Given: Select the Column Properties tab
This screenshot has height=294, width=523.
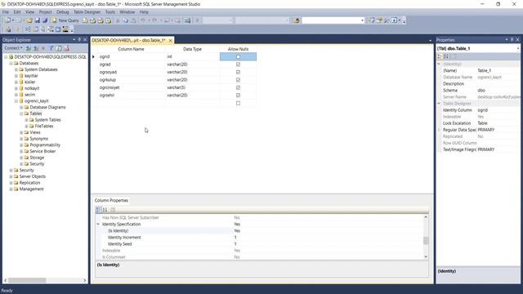Looking at the screenshot, I should (x=111, y=200).
